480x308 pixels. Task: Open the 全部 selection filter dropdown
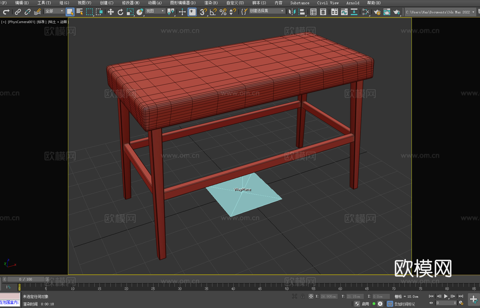54,11
